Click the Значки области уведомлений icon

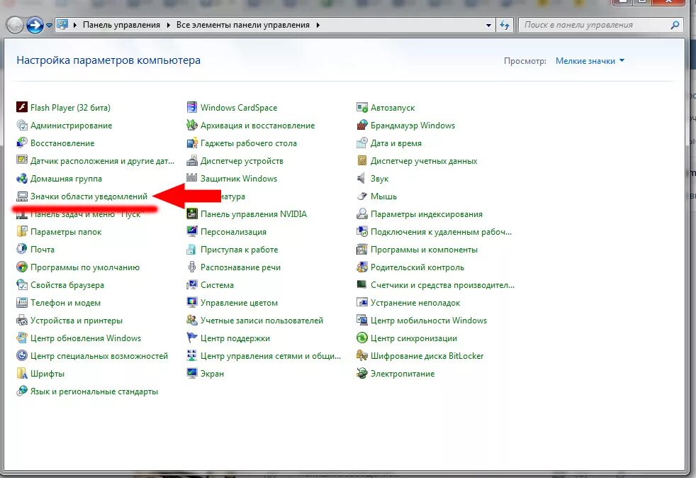pyautogui.click(x=22, y=196)
